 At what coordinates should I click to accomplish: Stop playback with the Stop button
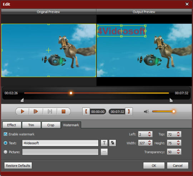[64, 112]
